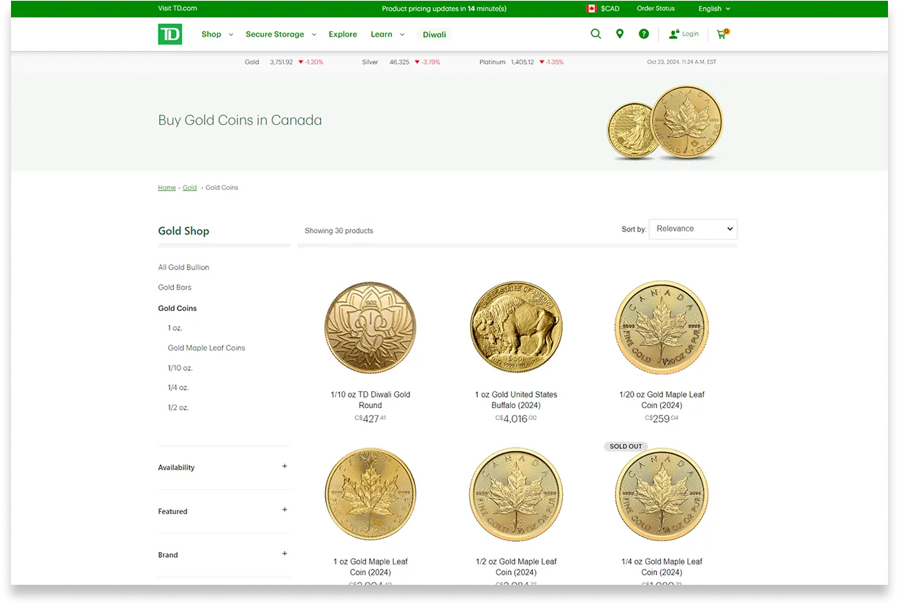Filter by 1/2 oz. subcategory

tap(178, 407)
